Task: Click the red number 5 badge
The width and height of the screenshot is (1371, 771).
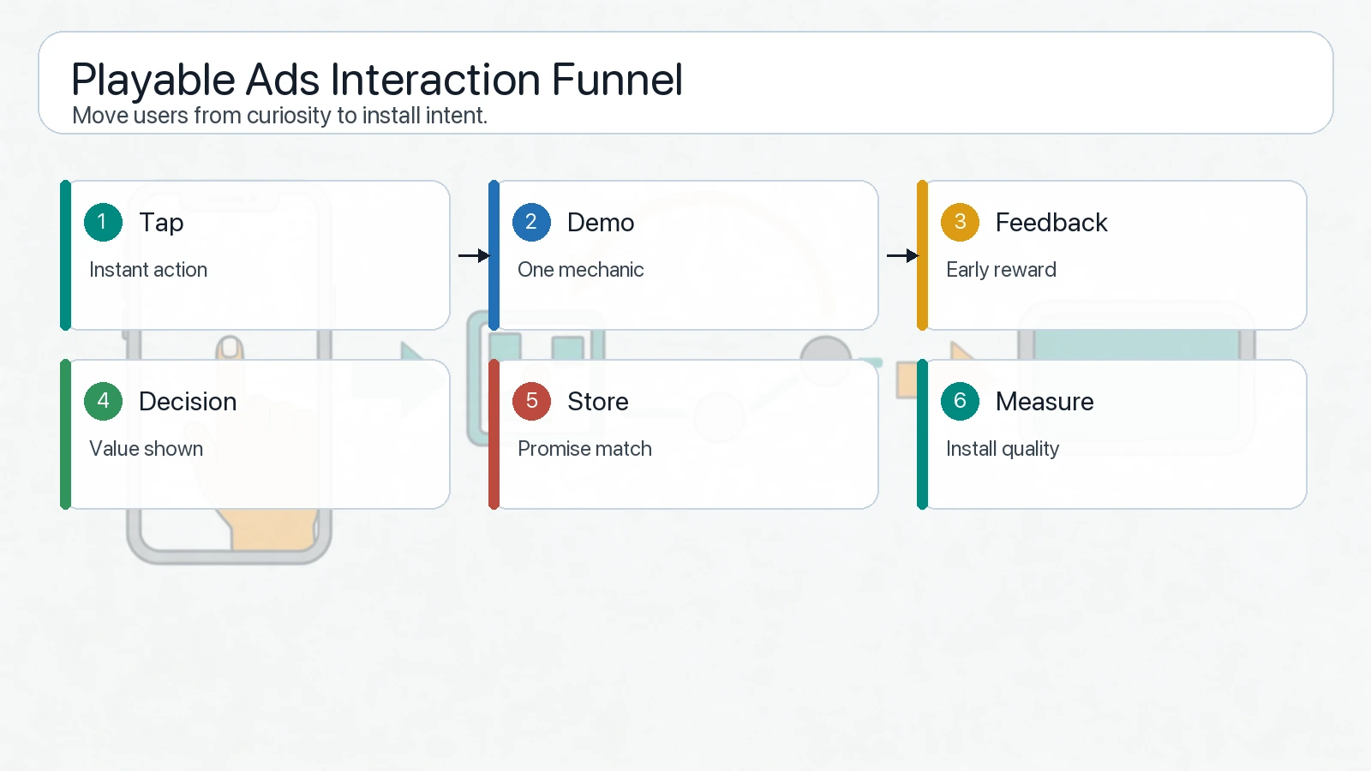Action: pos(531,402)
